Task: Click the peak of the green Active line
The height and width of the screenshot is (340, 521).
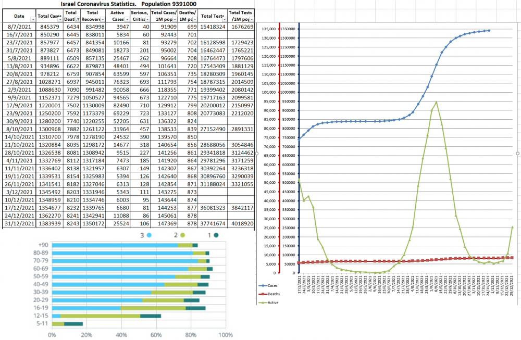Action: [x=436, y=102]
